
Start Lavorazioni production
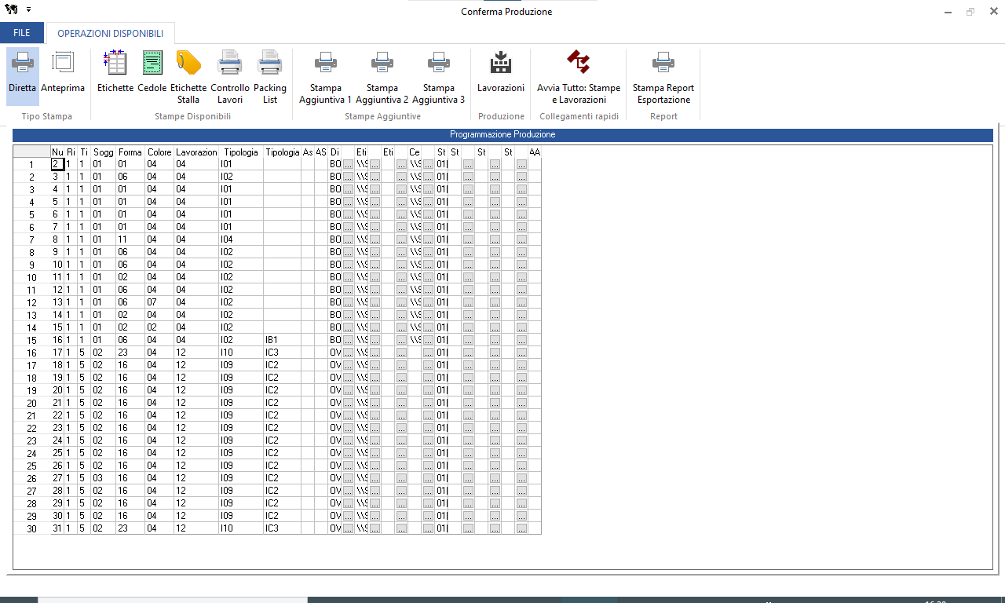pyautogui.click(x=501, y=76)
